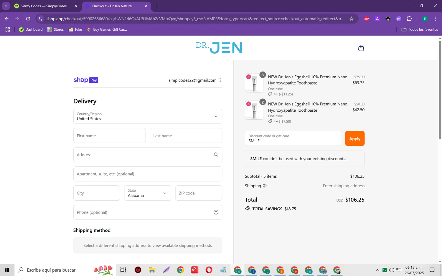This screenshot has width=442, height=276.
Task: Click the TOTAL SAVINGS $18.75 label
Action: pyautogui.click(x=271, y=209)
